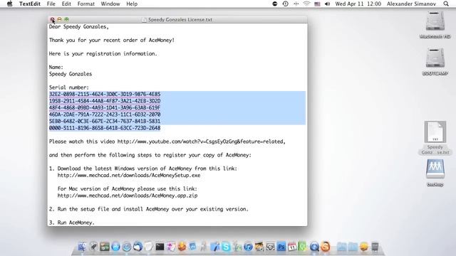Click 'Here is your registration information.' line
456x256 pixels.
click(103, 54)
